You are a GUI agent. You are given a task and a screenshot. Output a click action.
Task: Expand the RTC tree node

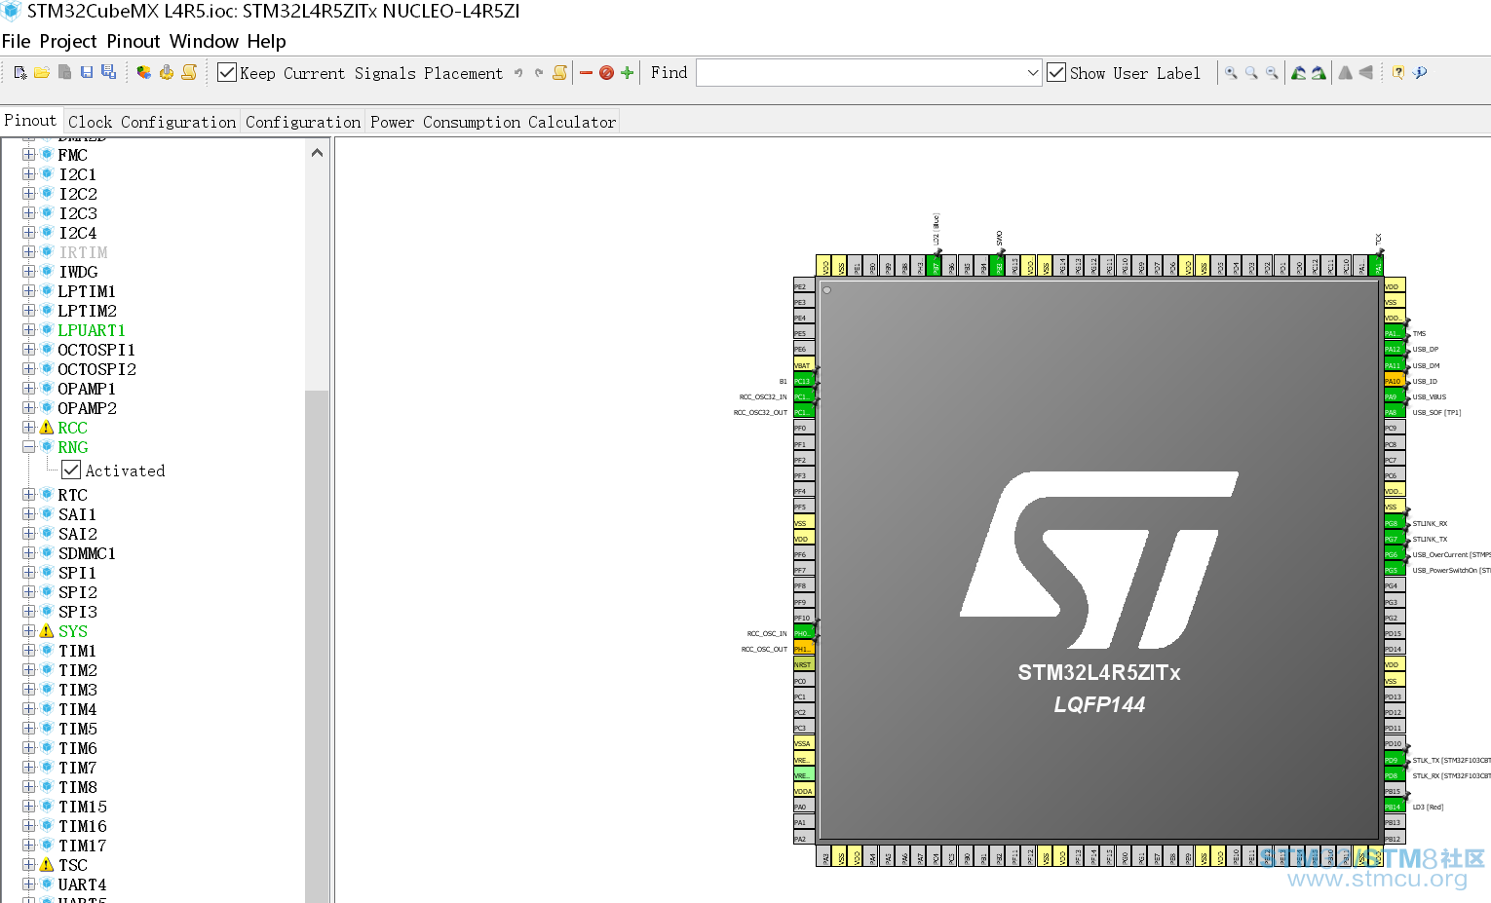28,495
